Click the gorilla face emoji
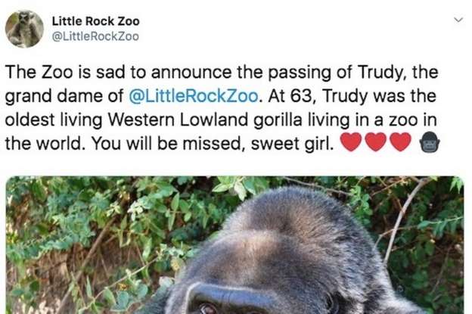 pyautogui.click(x=430, y=141)
